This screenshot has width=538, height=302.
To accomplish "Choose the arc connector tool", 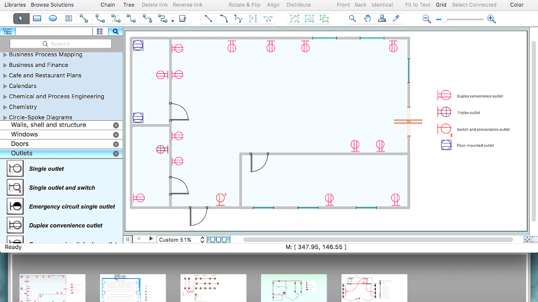I will tap(100, 19).
